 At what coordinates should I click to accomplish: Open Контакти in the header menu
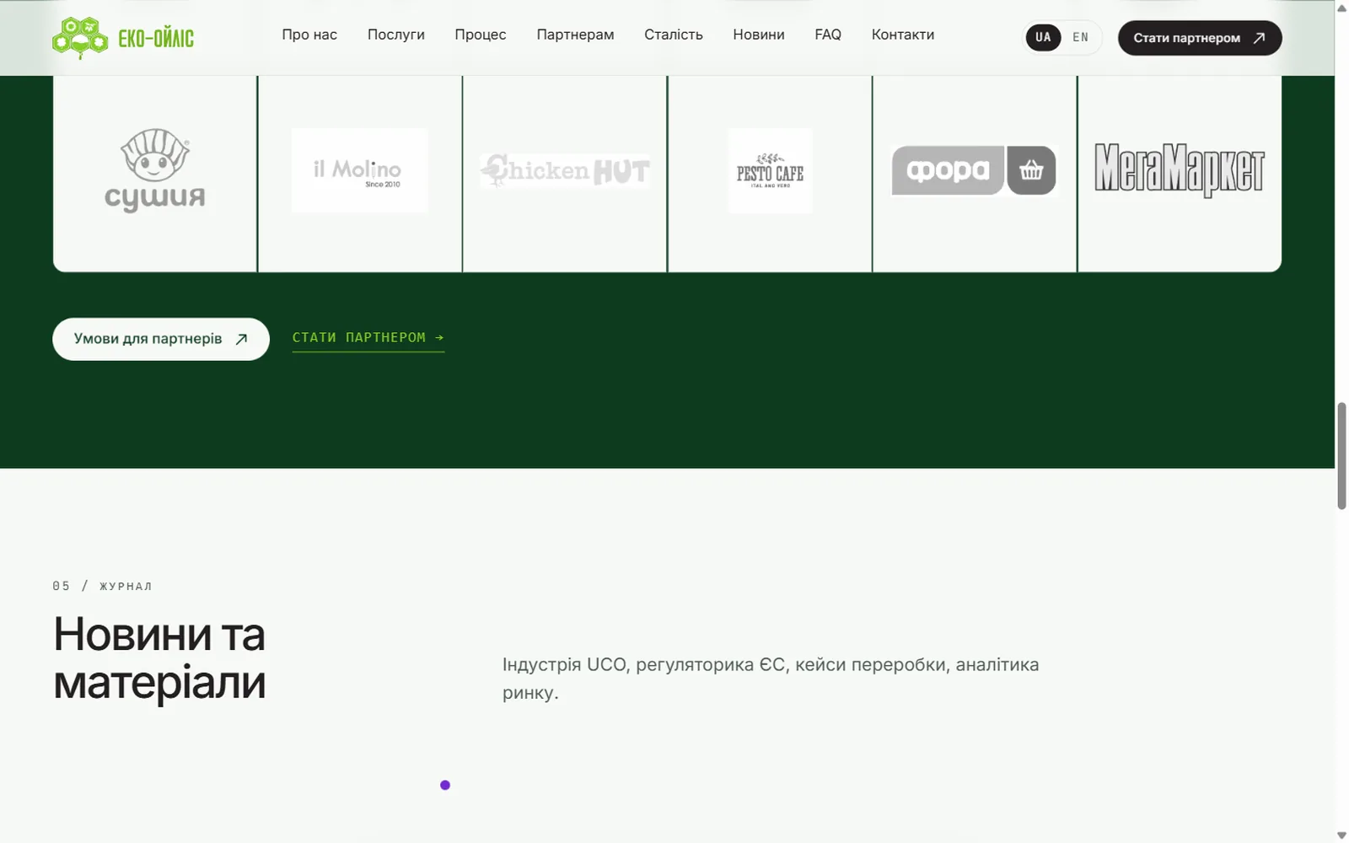tap(903, 35)
